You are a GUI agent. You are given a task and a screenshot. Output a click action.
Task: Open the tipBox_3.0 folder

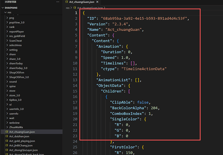coord(15,100)
